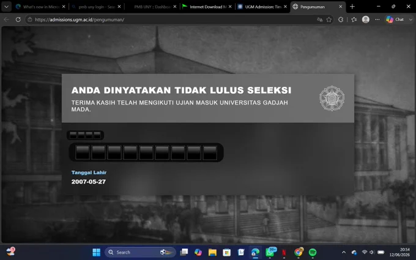The height and width of the screenshot is (260, 416).
Task: Open the battery status tray icon
Action: pyautogui.click(x=381, y=252)
